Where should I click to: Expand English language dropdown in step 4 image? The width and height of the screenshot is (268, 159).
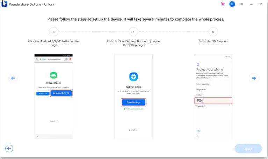click(x=53, y=121)
